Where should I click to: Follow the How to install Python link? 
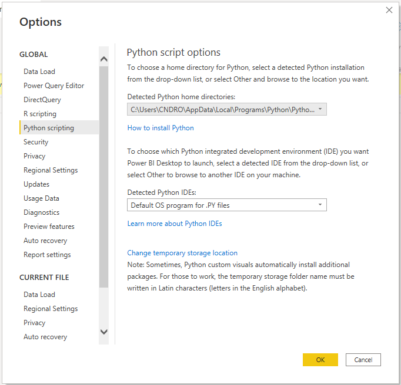[161, 128]
